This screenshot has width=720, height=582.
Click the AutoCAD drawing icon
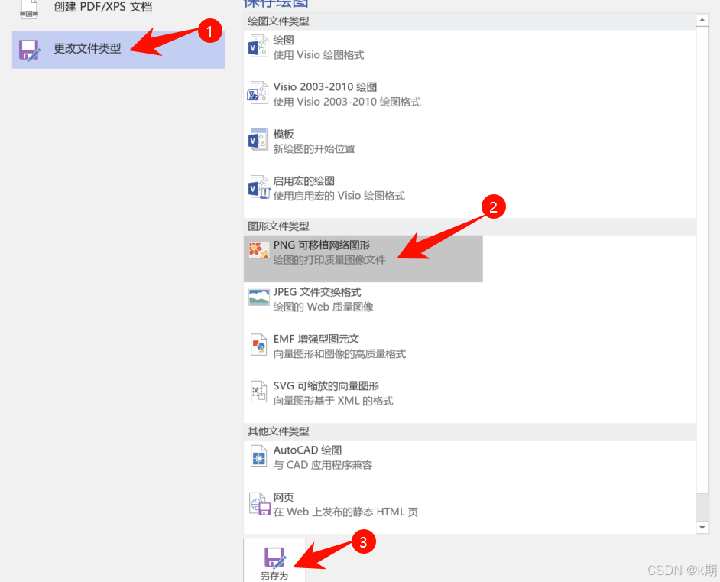pos(258,456)
